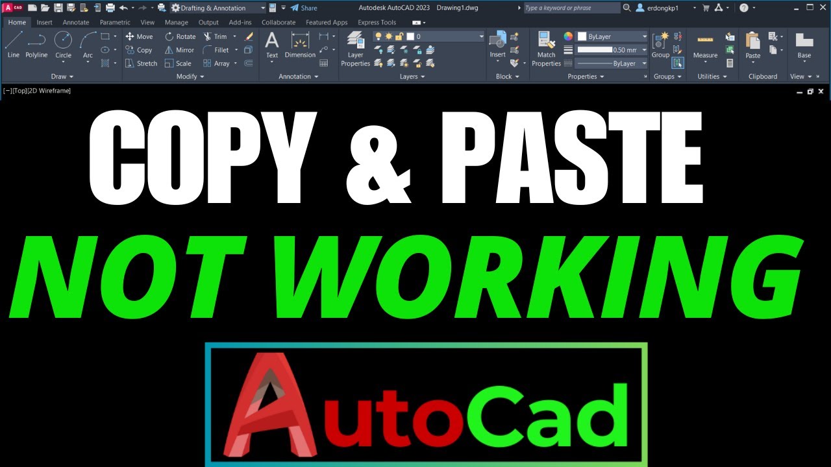This screenshot has height=467, width=831.
Task: Open the Layer Properties manager
Action: point(355,49)
